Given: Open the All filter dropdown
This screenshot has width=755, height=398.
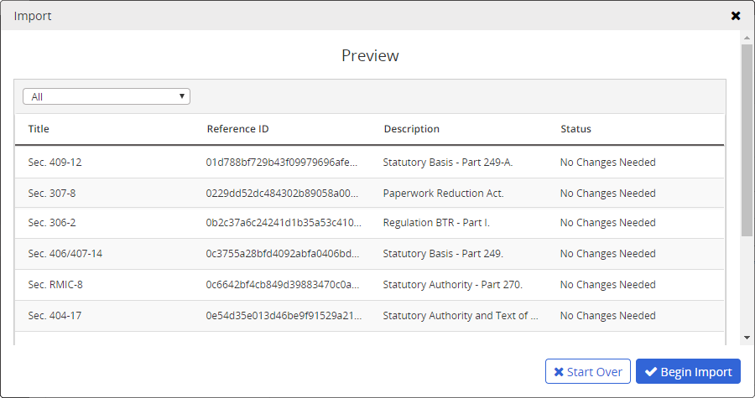Looking at the screenshot, I should [x=107, y=96].
